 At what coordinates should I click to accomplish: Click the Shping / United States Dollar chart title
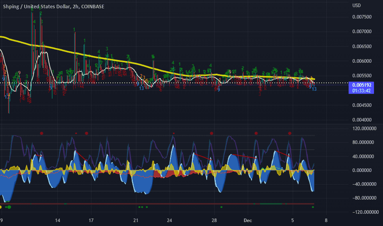coord(53,7)
